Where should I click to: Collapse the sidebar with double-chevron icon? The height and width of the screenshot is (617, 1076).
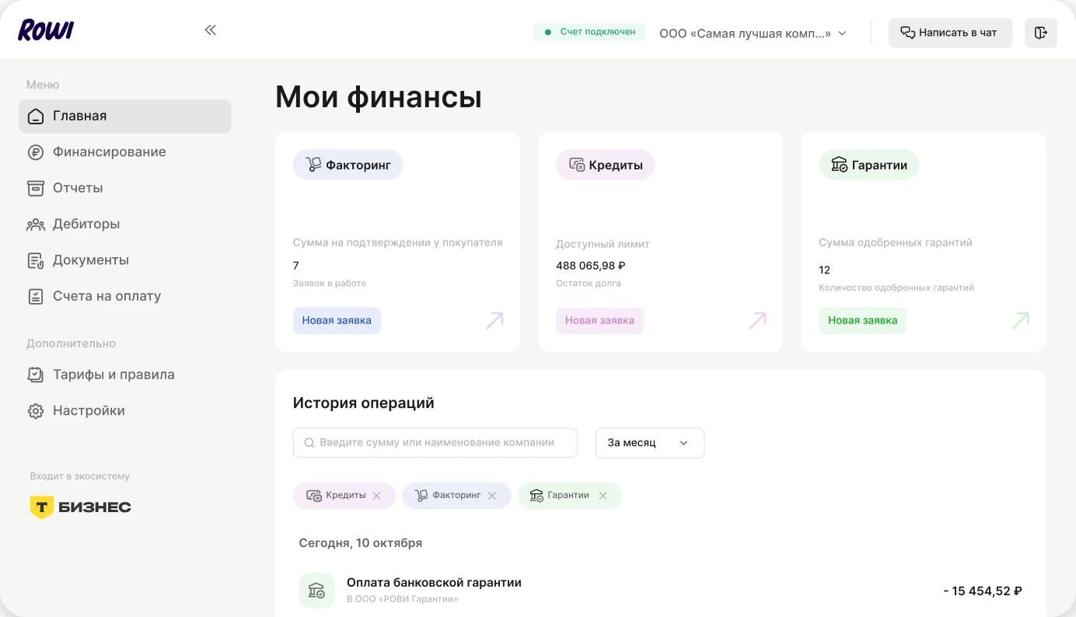coord(210,30)
